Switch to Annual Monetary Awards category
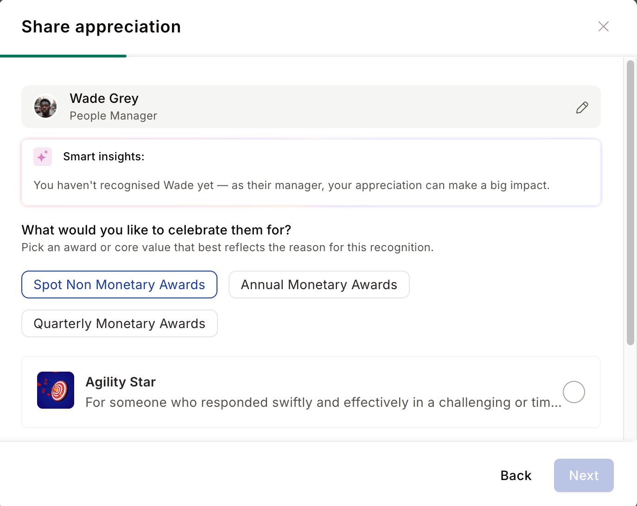The width and height of the screenshot is (637, 506). (x=319, y=285)
